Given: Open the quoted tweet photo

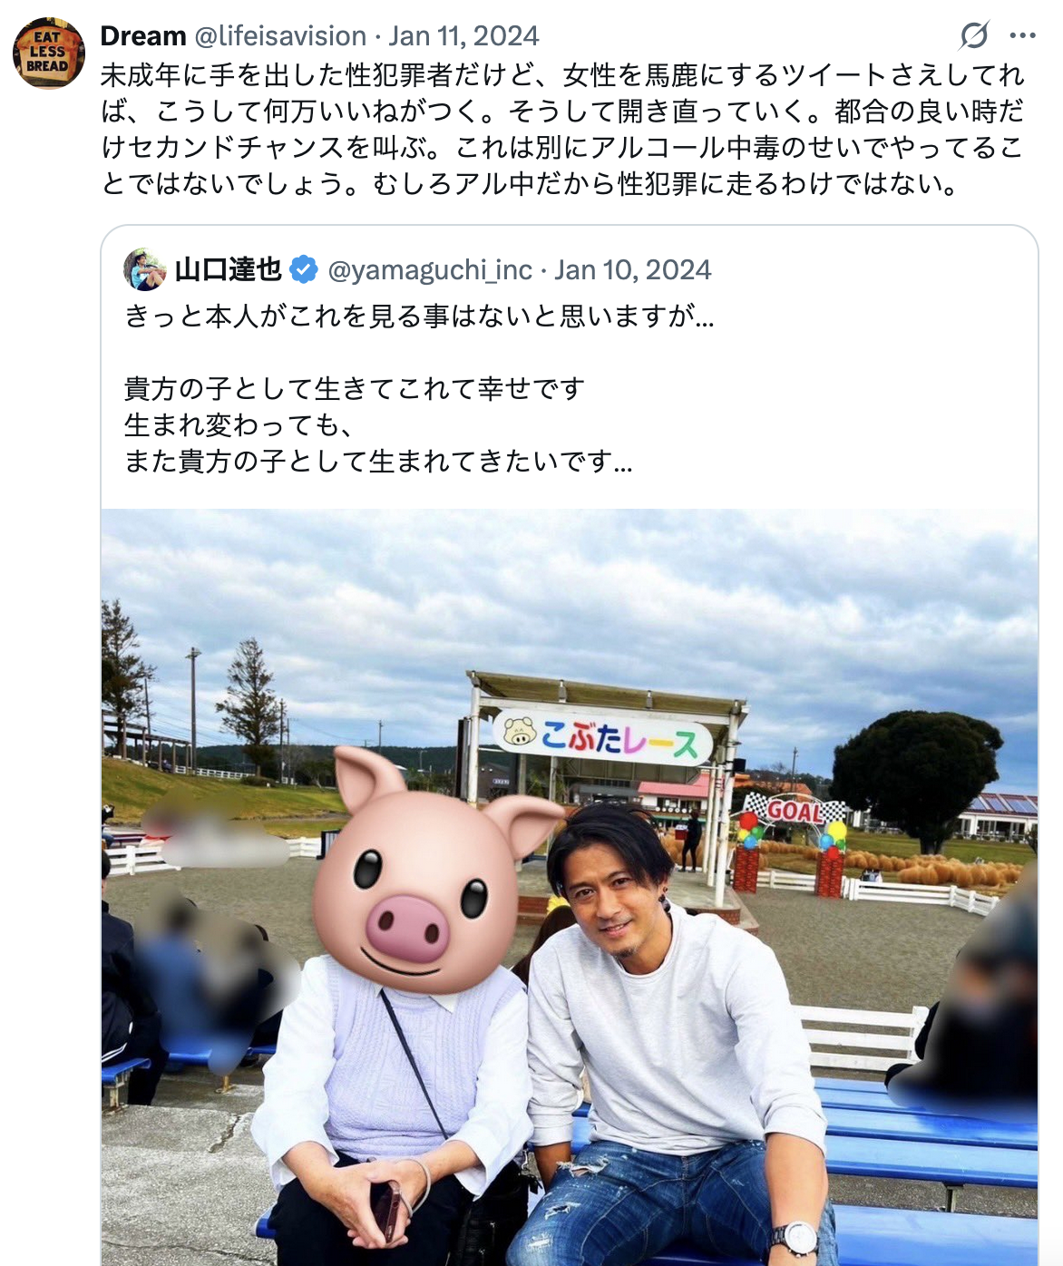Looking at the screenshot, I should (x=570, y=887).
